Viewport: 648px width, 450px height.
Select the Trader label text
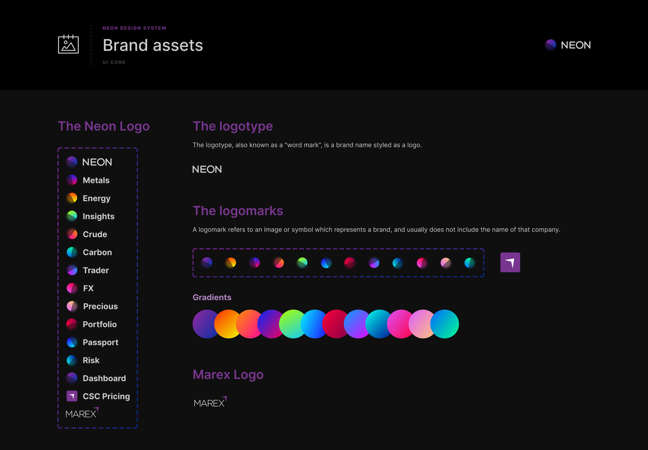click(x=96, y=270)
